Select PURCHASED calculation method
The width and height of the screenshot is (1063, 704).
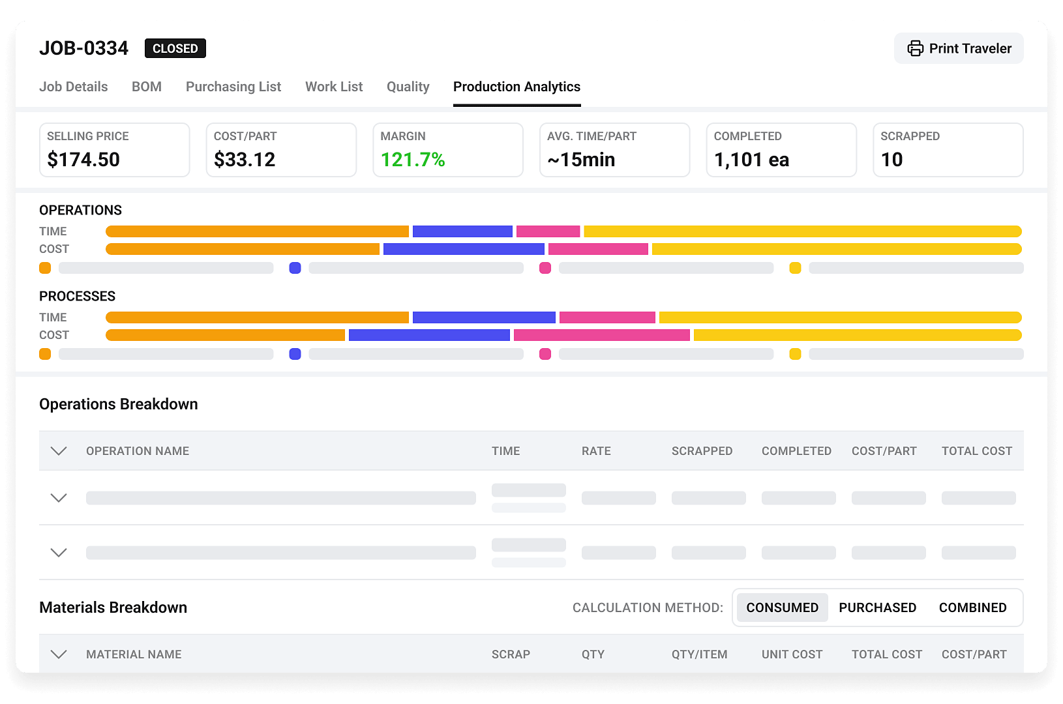[878, 608]
